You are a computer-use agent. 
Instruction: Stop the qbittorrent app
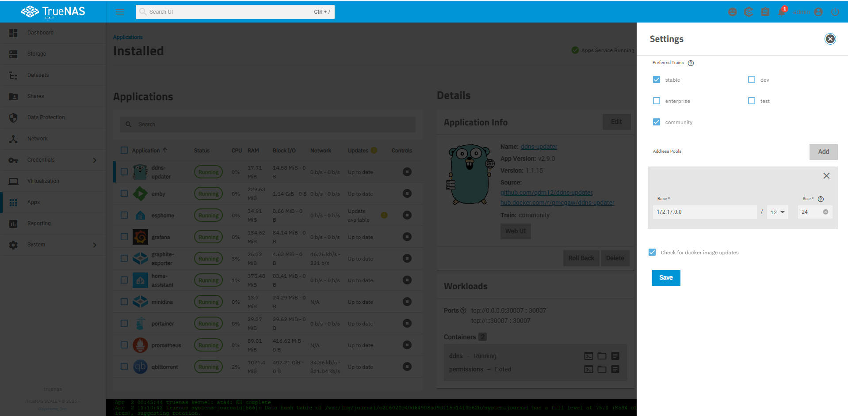coord(407,367)
